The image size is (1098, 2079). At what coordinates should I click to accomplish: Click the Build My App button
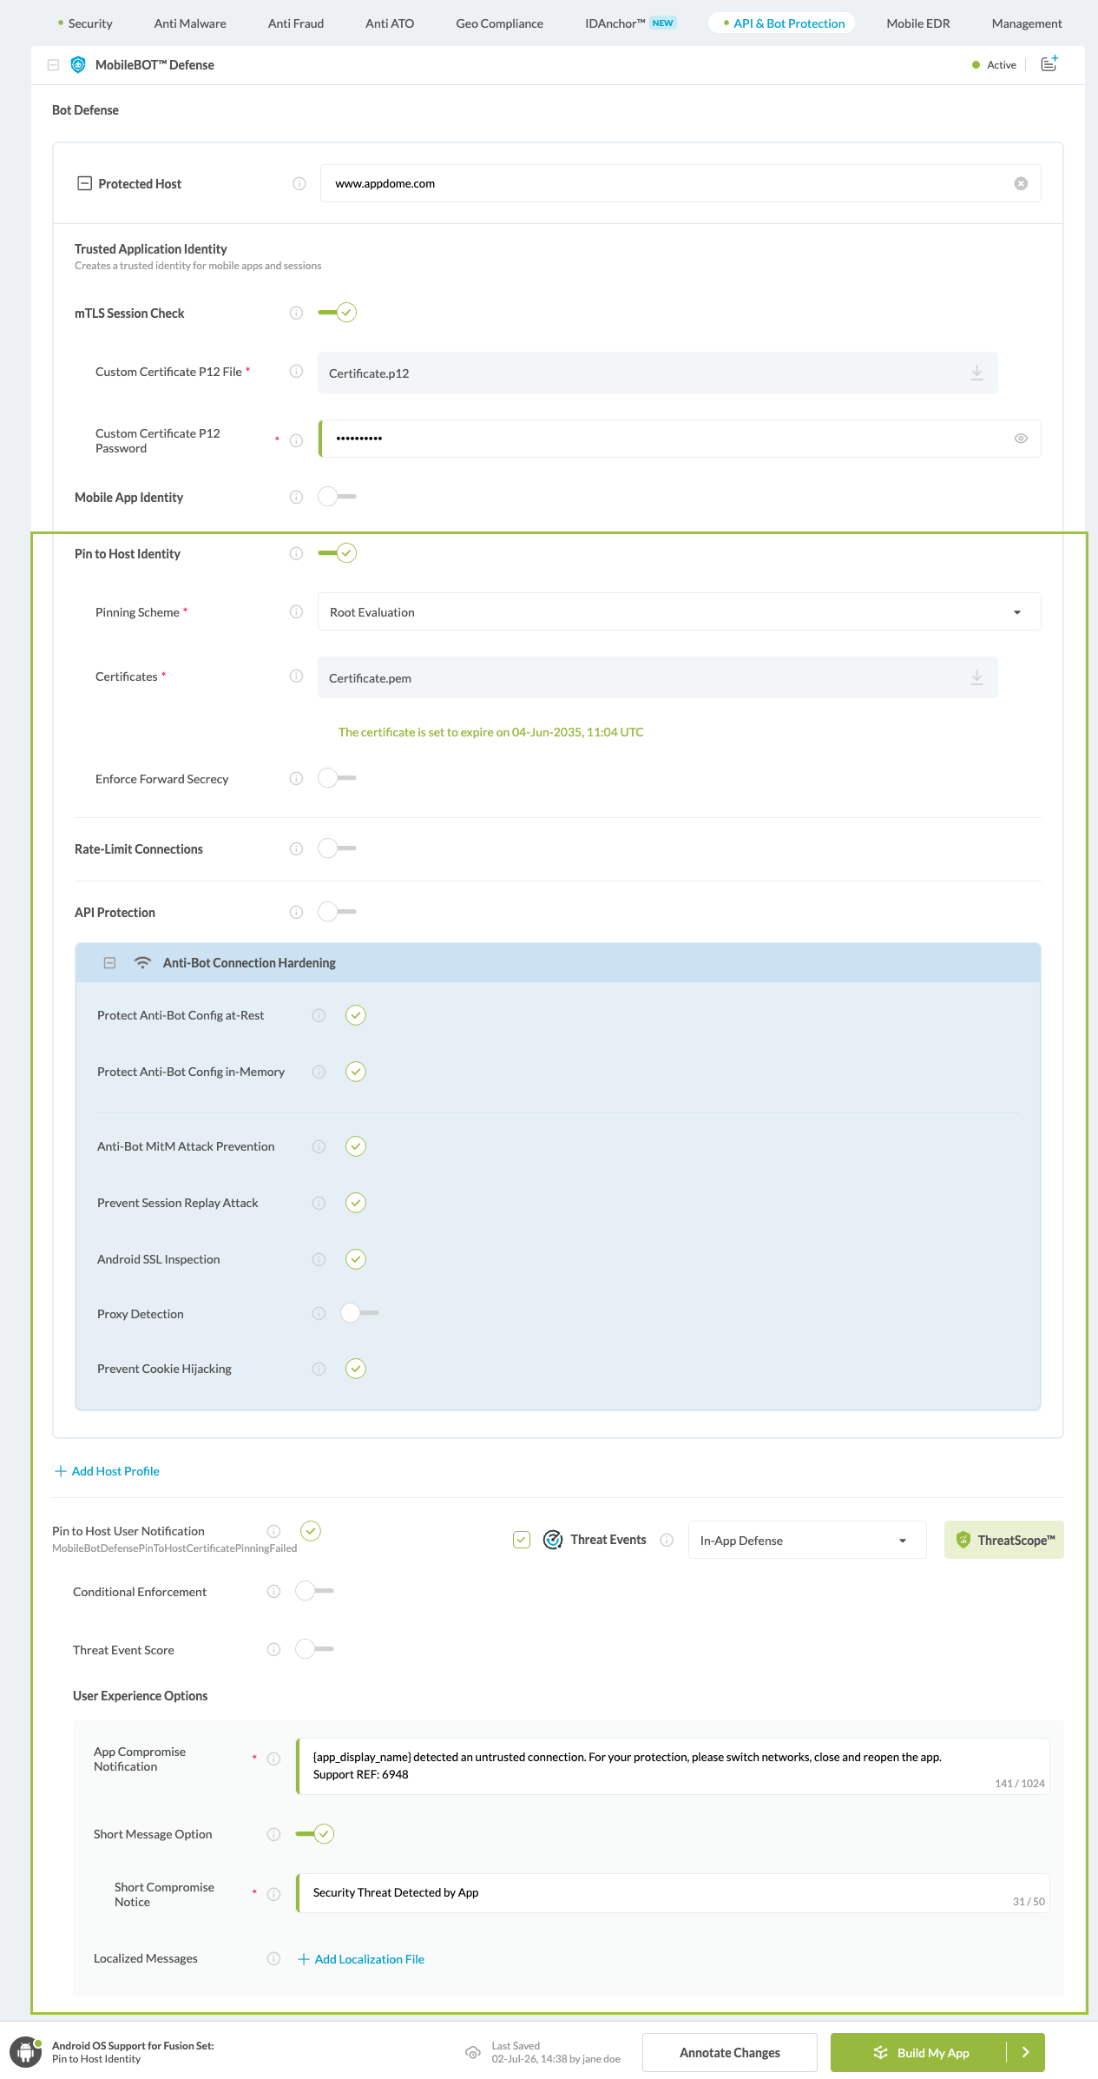919,2052
